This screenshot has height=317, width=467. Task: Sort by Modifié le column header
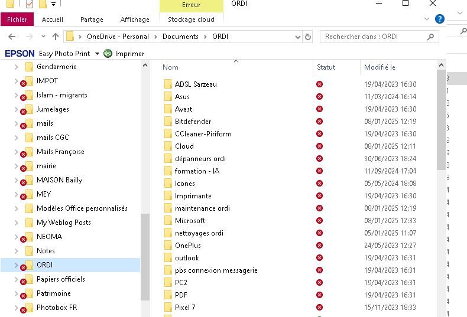[x=380, y=67]
